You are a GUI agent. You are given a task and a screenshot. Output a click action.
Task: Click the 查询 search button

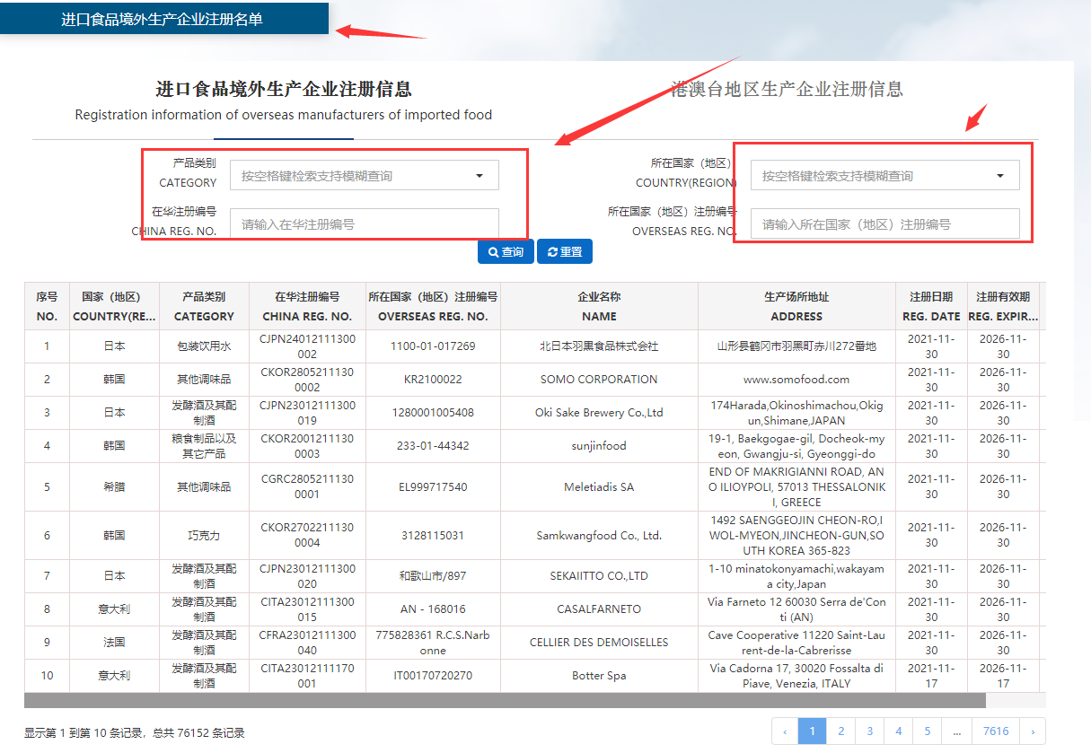(506, 252)
